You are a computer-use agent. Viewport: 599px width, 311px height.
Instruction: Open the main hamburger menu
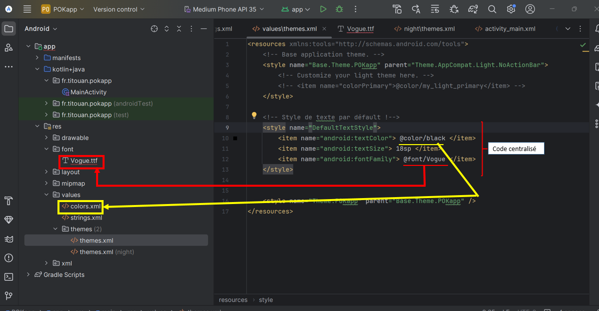click(27, 9)
